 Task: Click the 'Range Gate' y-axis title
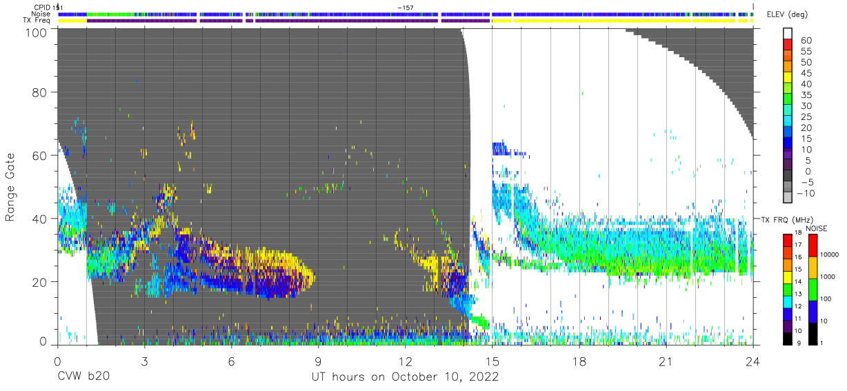10,187
